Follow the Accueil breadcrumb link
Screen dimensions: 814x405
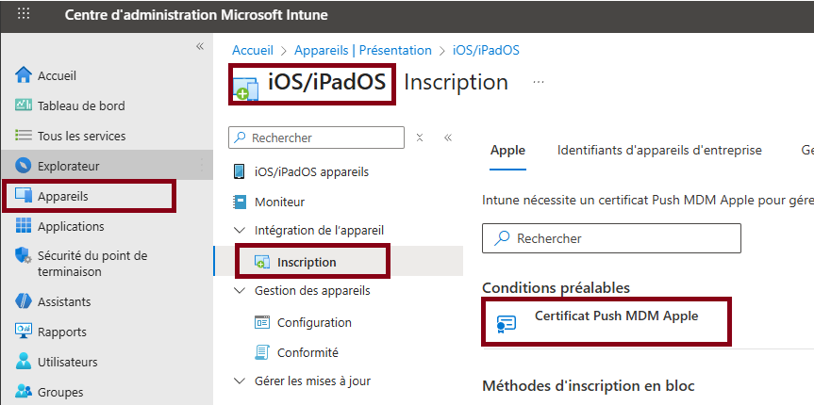coord(252,50)
